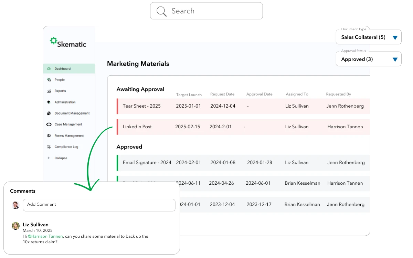Expand the Approval Status dropdown
The height and width of the screenshot is (258, 413).
395,60
